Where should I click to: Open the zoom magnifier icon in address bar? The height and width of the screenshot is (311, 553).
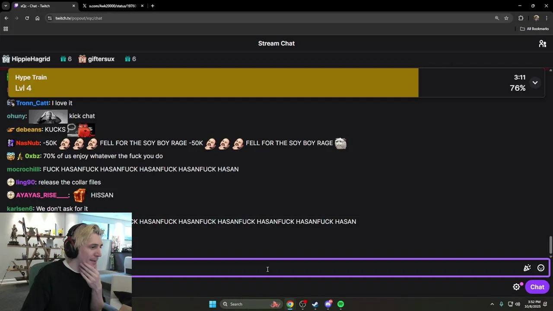pyautogui.click(x=497, y=18)
